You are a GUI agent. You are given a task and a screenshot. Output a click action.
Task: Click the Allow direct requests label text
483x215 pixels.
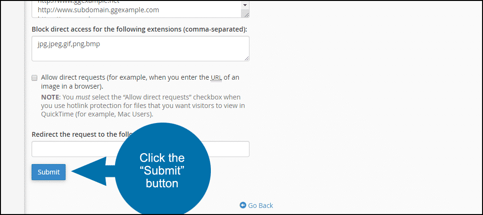click(x=140, y=82)
